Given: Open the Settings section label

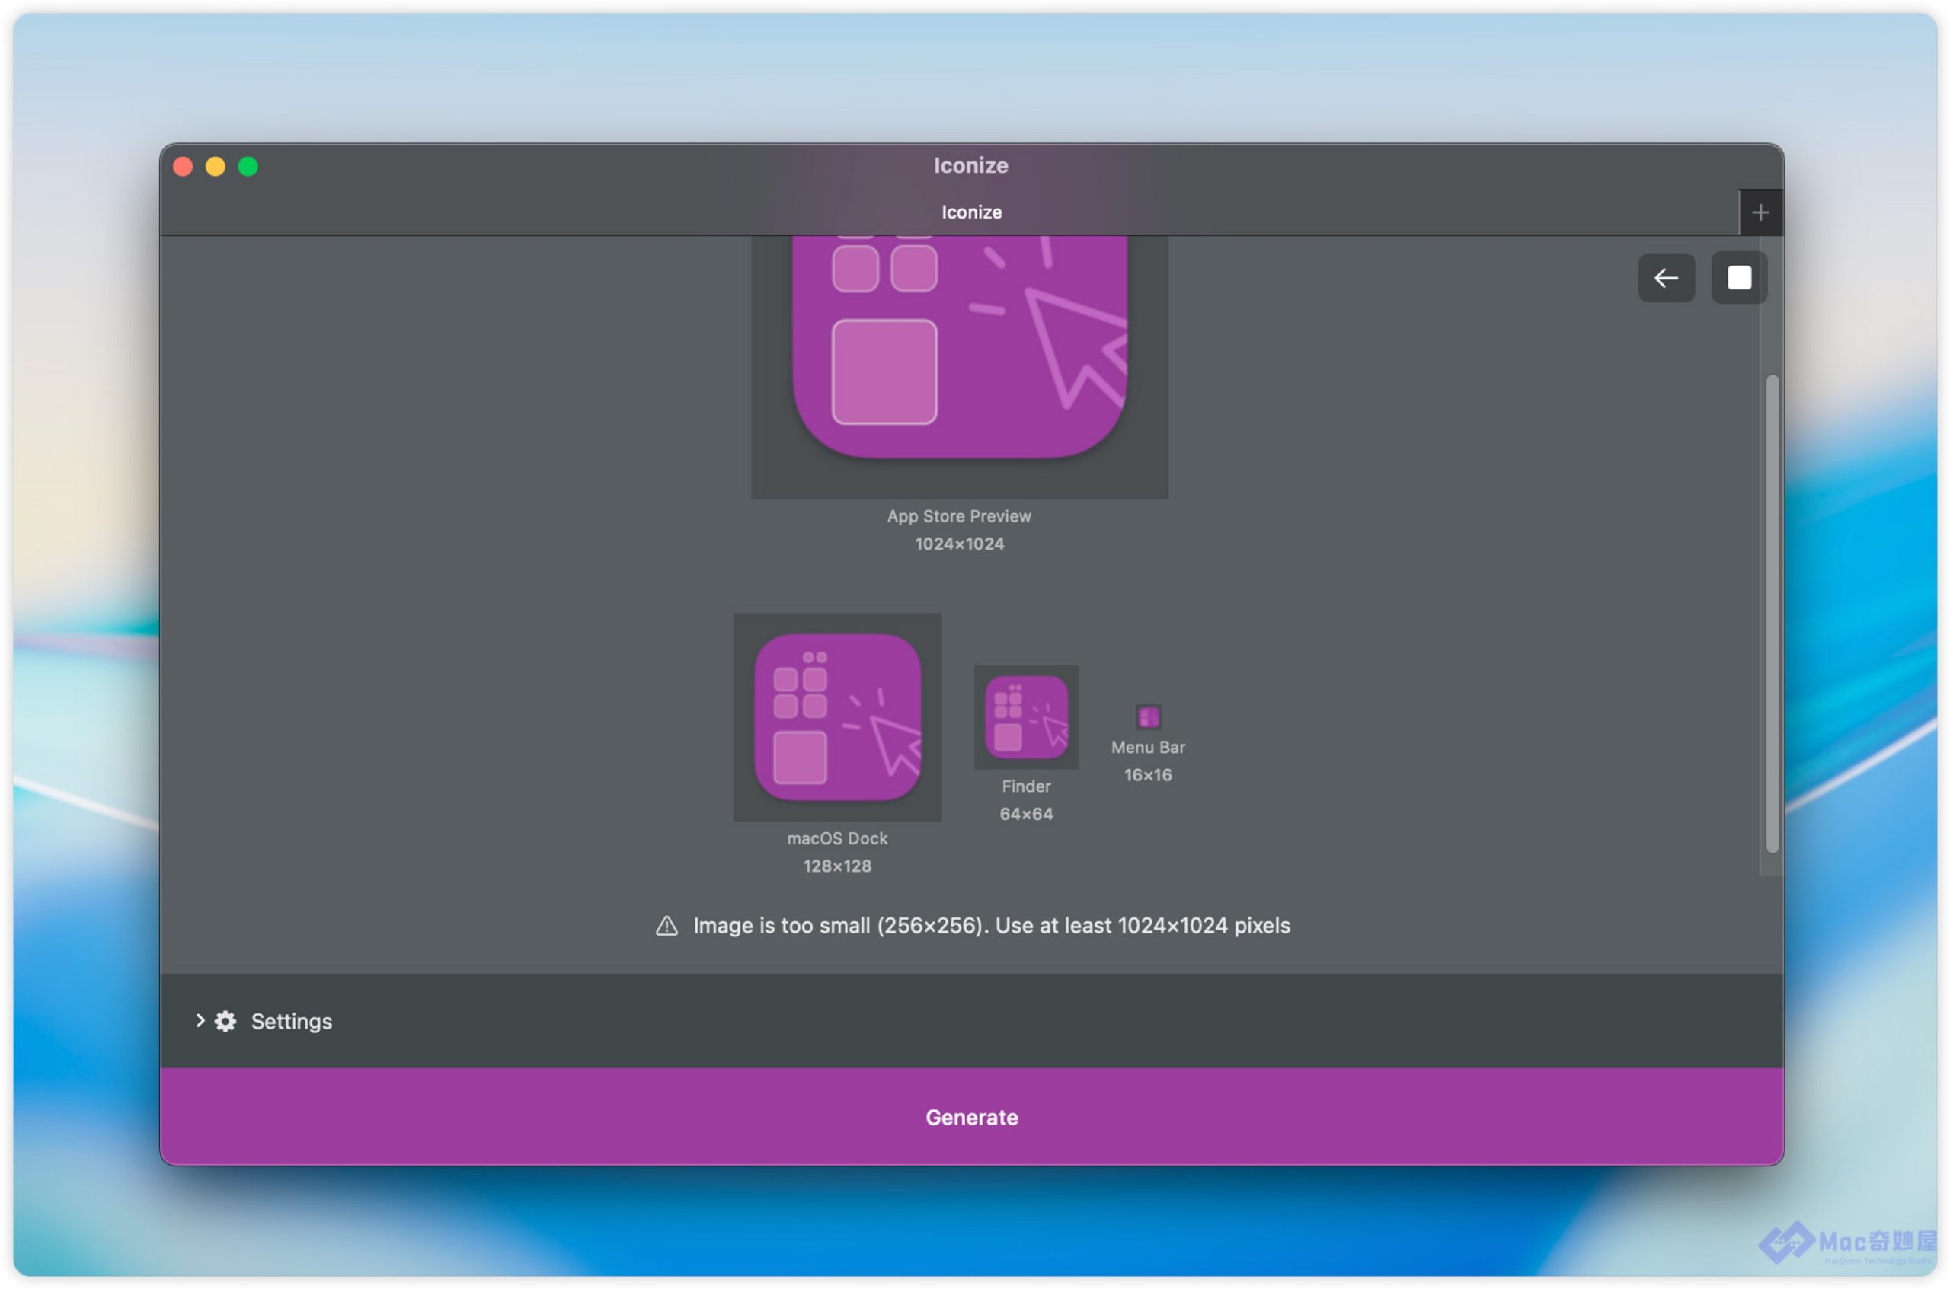Looking at the screenshot, I should pos(291,1021).
